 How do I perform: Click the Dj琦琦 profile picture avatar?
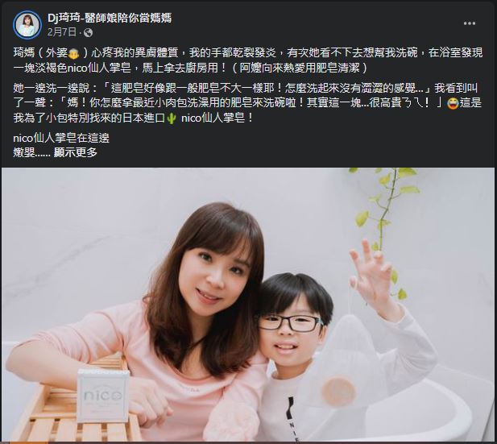click(27, 25)
